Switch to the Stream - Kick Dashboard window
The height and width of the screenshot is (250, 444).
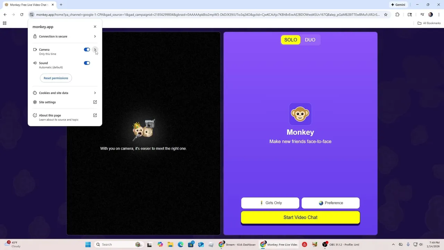(237, 244)
